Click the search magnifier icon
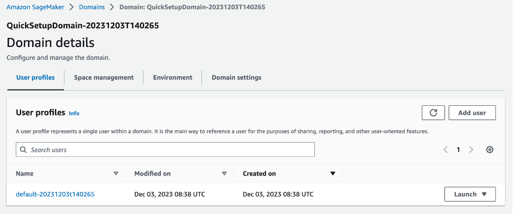The height and width of the screenshot is (214, 513). point(23,149)
